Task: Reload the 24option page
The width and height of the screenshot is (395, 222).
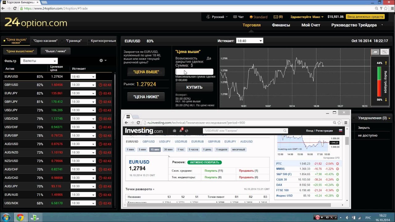Action: [x=14, y=8]
